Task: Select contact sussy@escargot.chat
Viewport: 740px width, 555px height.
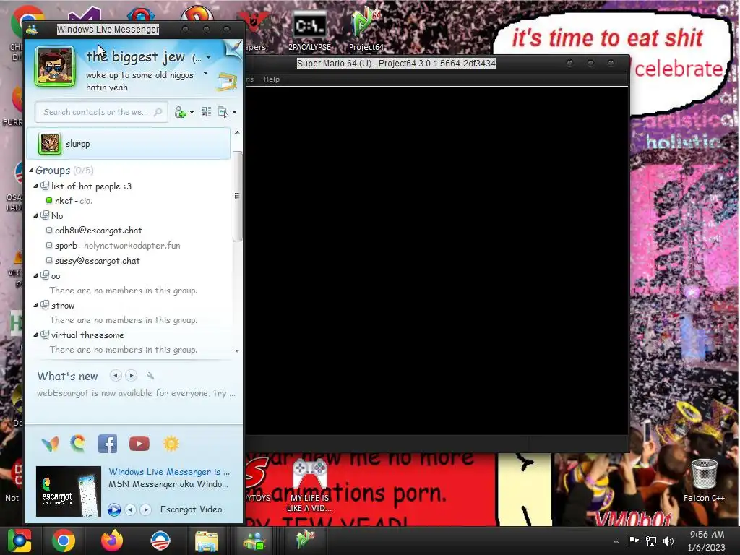Action: point(98,260)
